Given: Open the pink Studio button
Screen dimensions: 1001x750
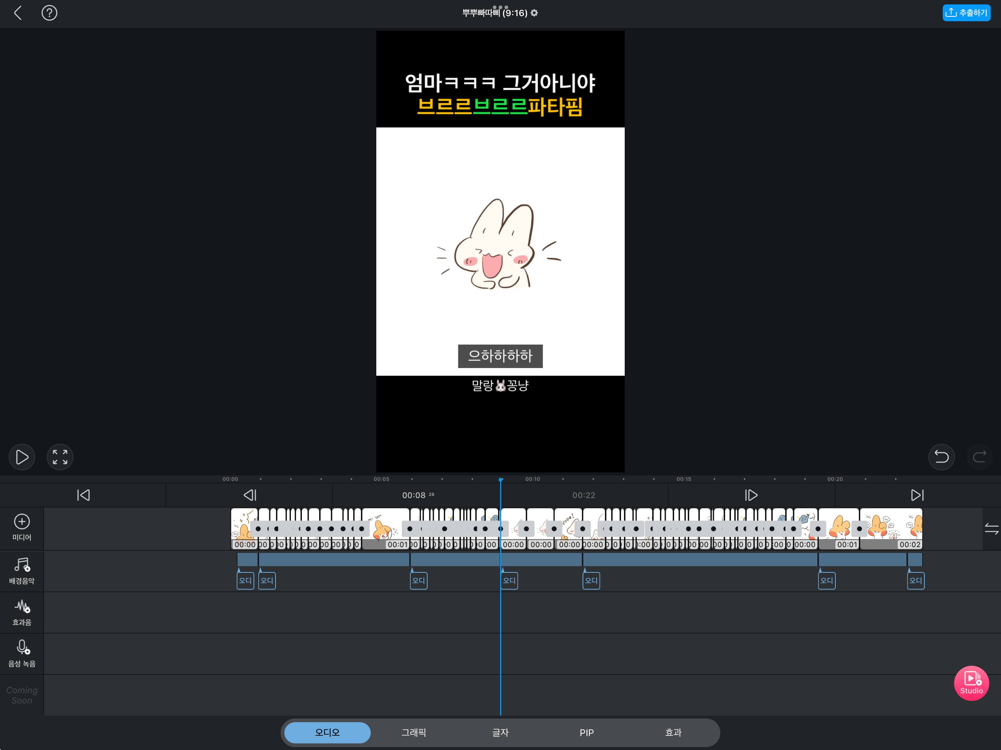Looking at the screenshot, I should [x=971, y=683].
